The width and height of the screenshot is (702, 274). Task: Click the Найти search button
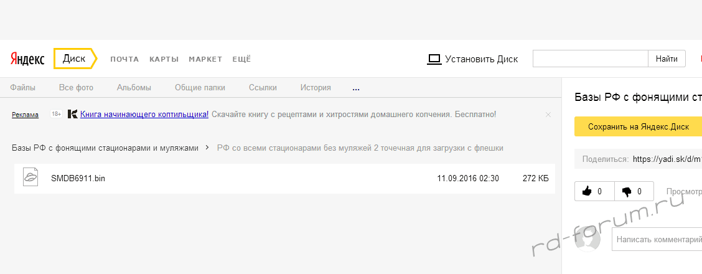tap(667, 59)
